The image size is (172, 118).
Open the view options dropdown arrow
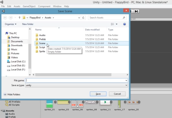click(116, 24)
